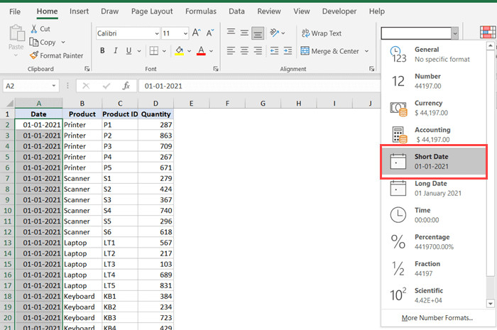
Task: Click the Increase Font Size icon
Action: [197, 33]
